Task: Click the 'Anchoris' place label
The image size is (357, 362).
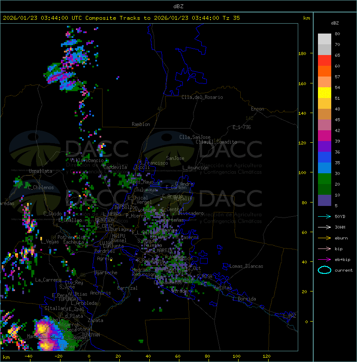Action: click(100, 293)
